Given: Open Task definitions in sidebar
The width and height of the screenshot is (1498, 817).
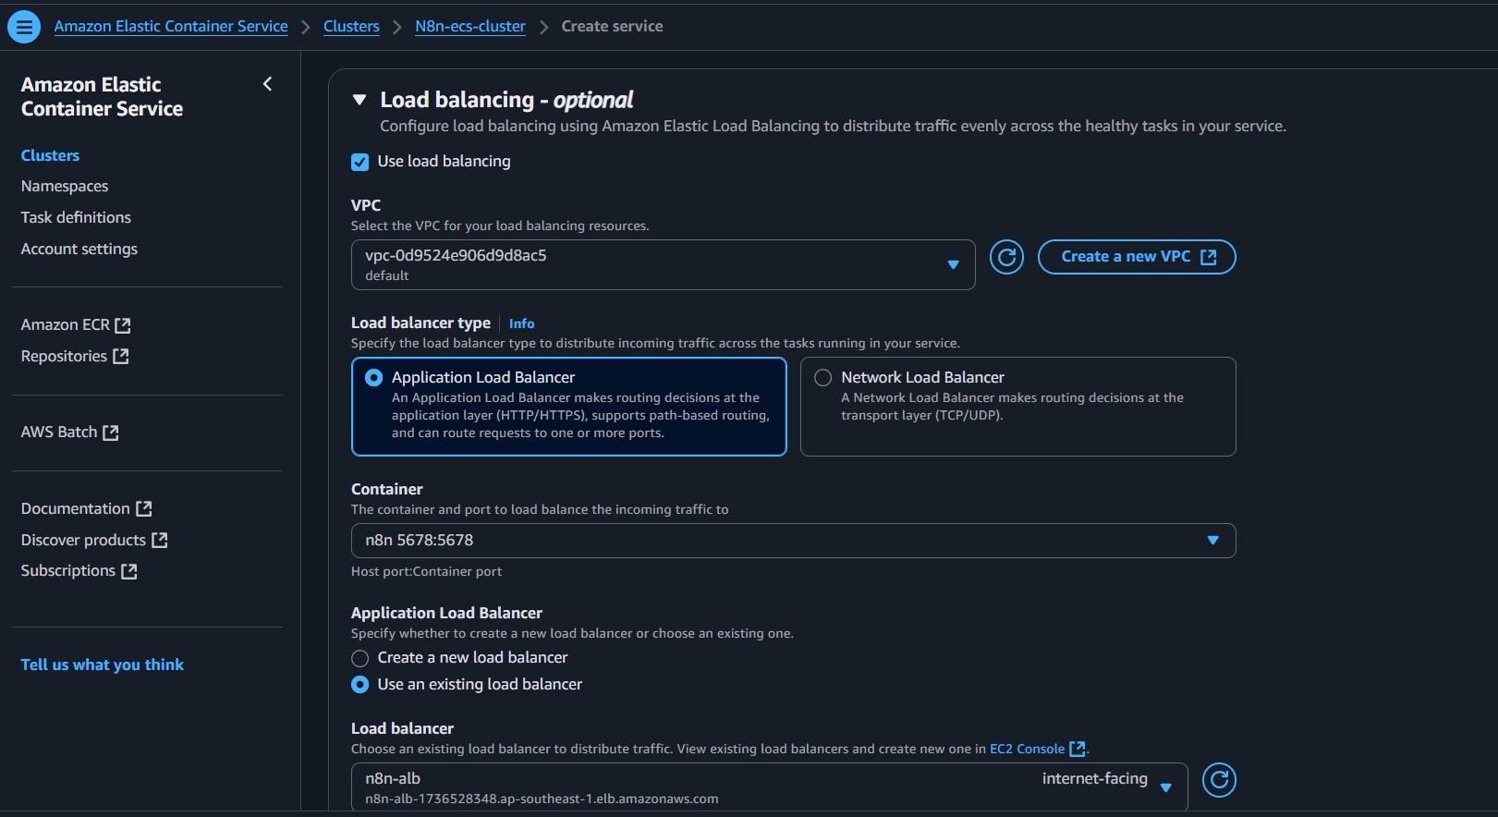Looking at the screenshot, I should (76, 217).
